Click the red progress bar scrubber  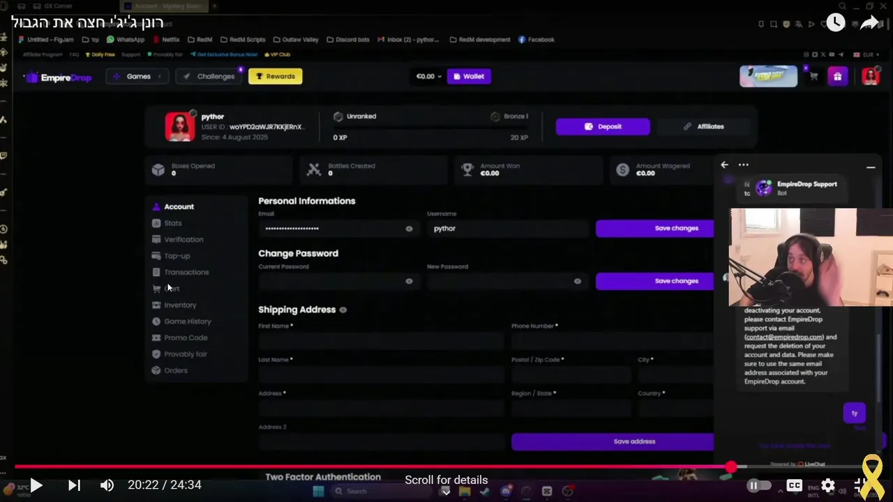coord(730,466)
